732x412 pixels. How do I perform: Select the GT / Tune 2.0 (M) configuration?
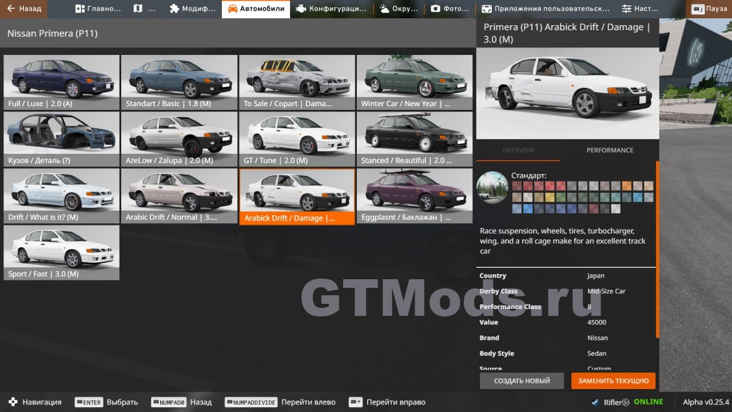[297, 139]
